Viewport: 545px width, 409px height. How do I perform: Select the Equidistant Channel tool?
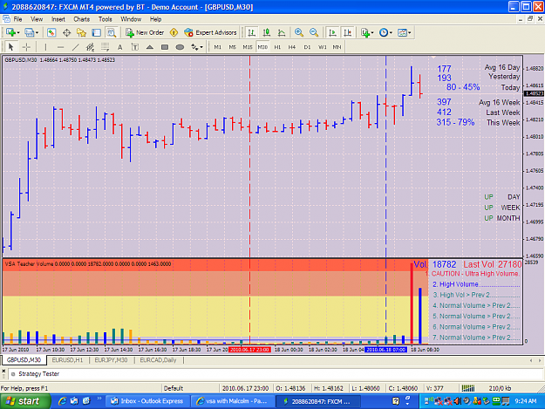pos(91,47)
